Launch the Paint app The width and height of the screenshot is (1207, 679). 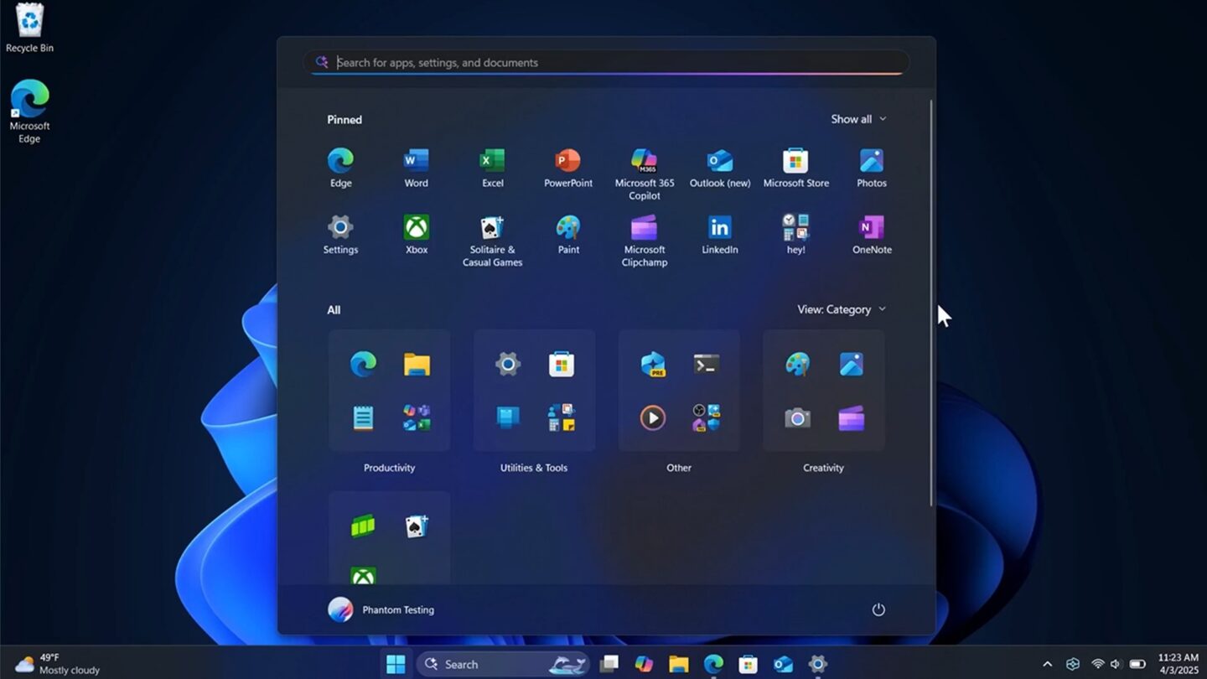(567, 227)
